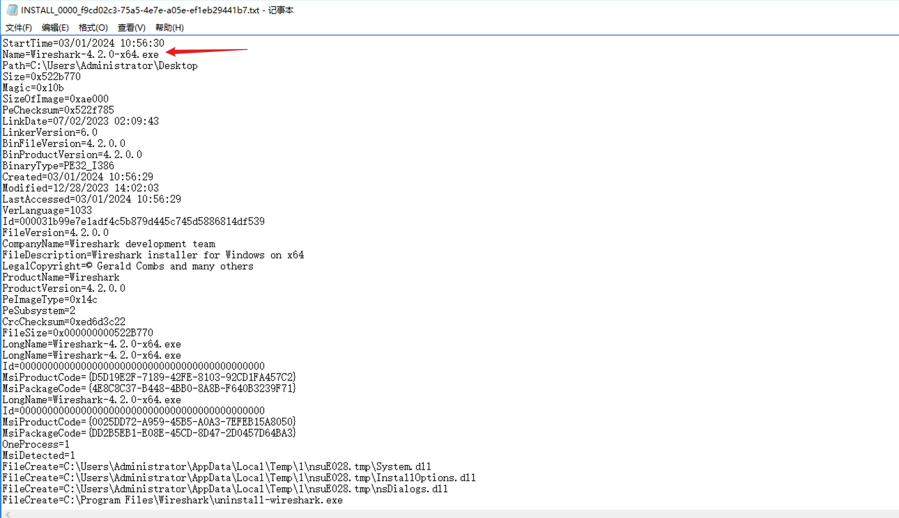899x518 pixels.
Task: Click the first MsiProductCode line
Action: [x=149, y=377]
